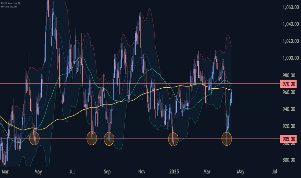Click the 1,060.00 price axis value
This screenshot has height=178, width=301.
click(291, 7)
